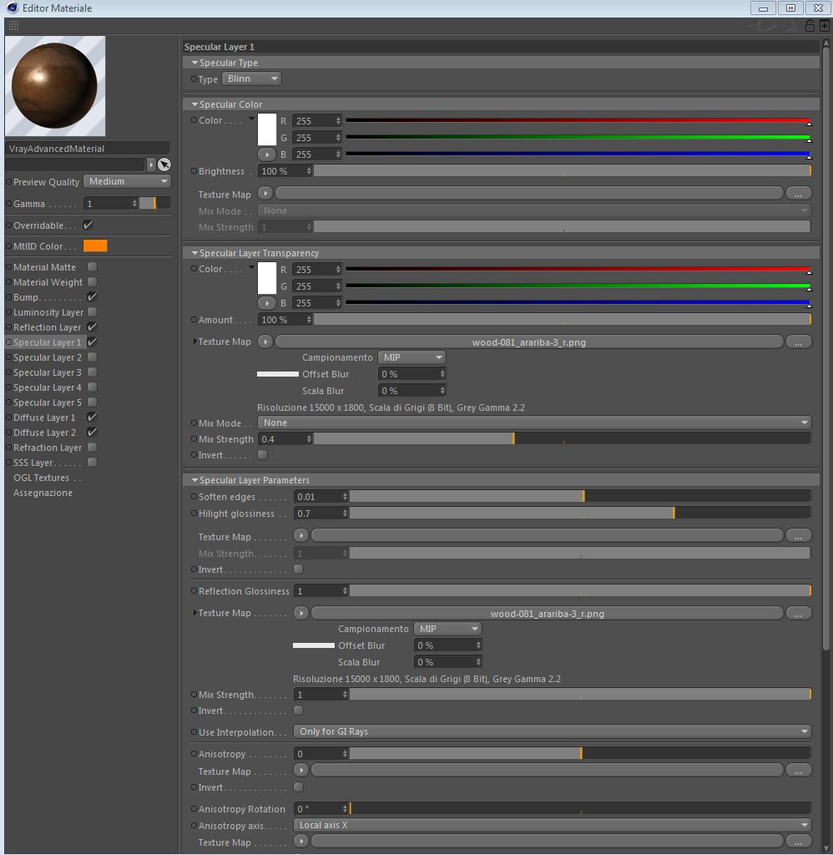The image size is (833, 855).
Task: Click the panel grip icon at top left
Action: [13, 26]
